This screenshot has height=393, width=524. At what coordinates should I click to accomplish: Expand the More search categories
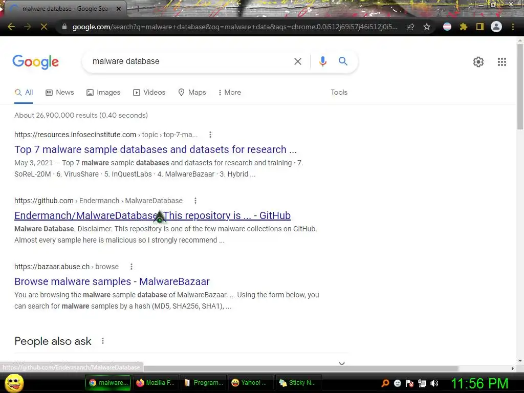point(230,93)
